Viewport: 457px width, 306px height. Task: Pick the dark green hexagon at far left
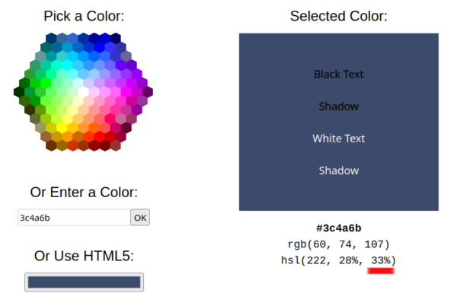(x=19, y=92)
